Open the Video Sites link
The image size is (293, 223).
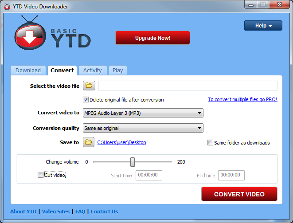click(x=56, y=211)
